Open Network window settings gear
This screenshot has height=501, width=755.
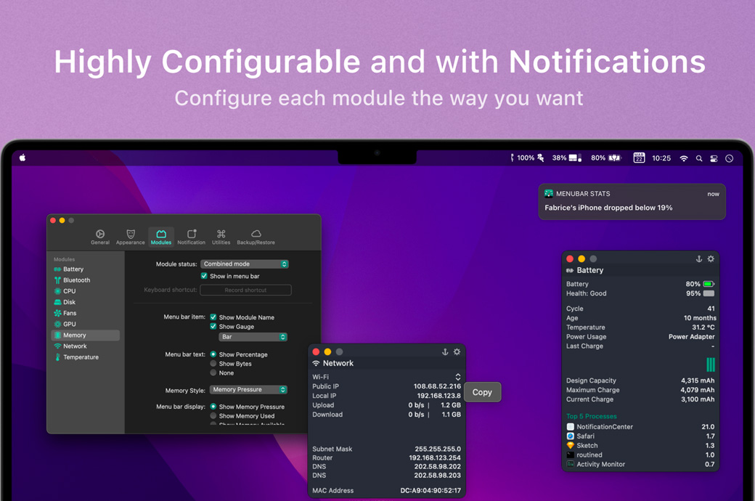click(x=457, y=352)
